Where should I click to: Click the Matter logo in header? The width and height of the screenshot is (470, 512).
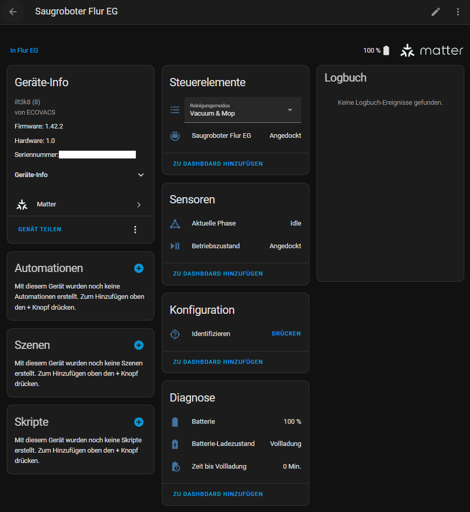point(431,50)
